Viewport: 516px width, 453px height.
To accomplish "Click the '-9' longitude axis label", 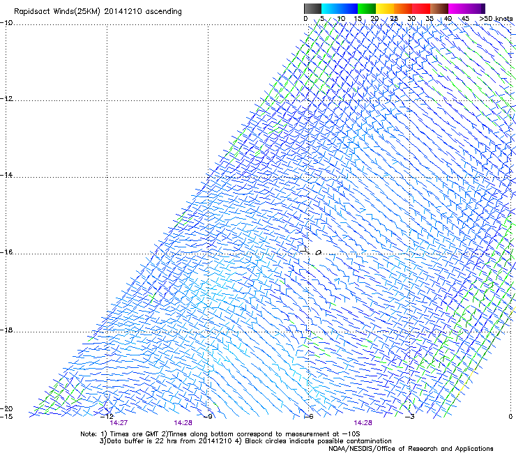I will (208, 417).
